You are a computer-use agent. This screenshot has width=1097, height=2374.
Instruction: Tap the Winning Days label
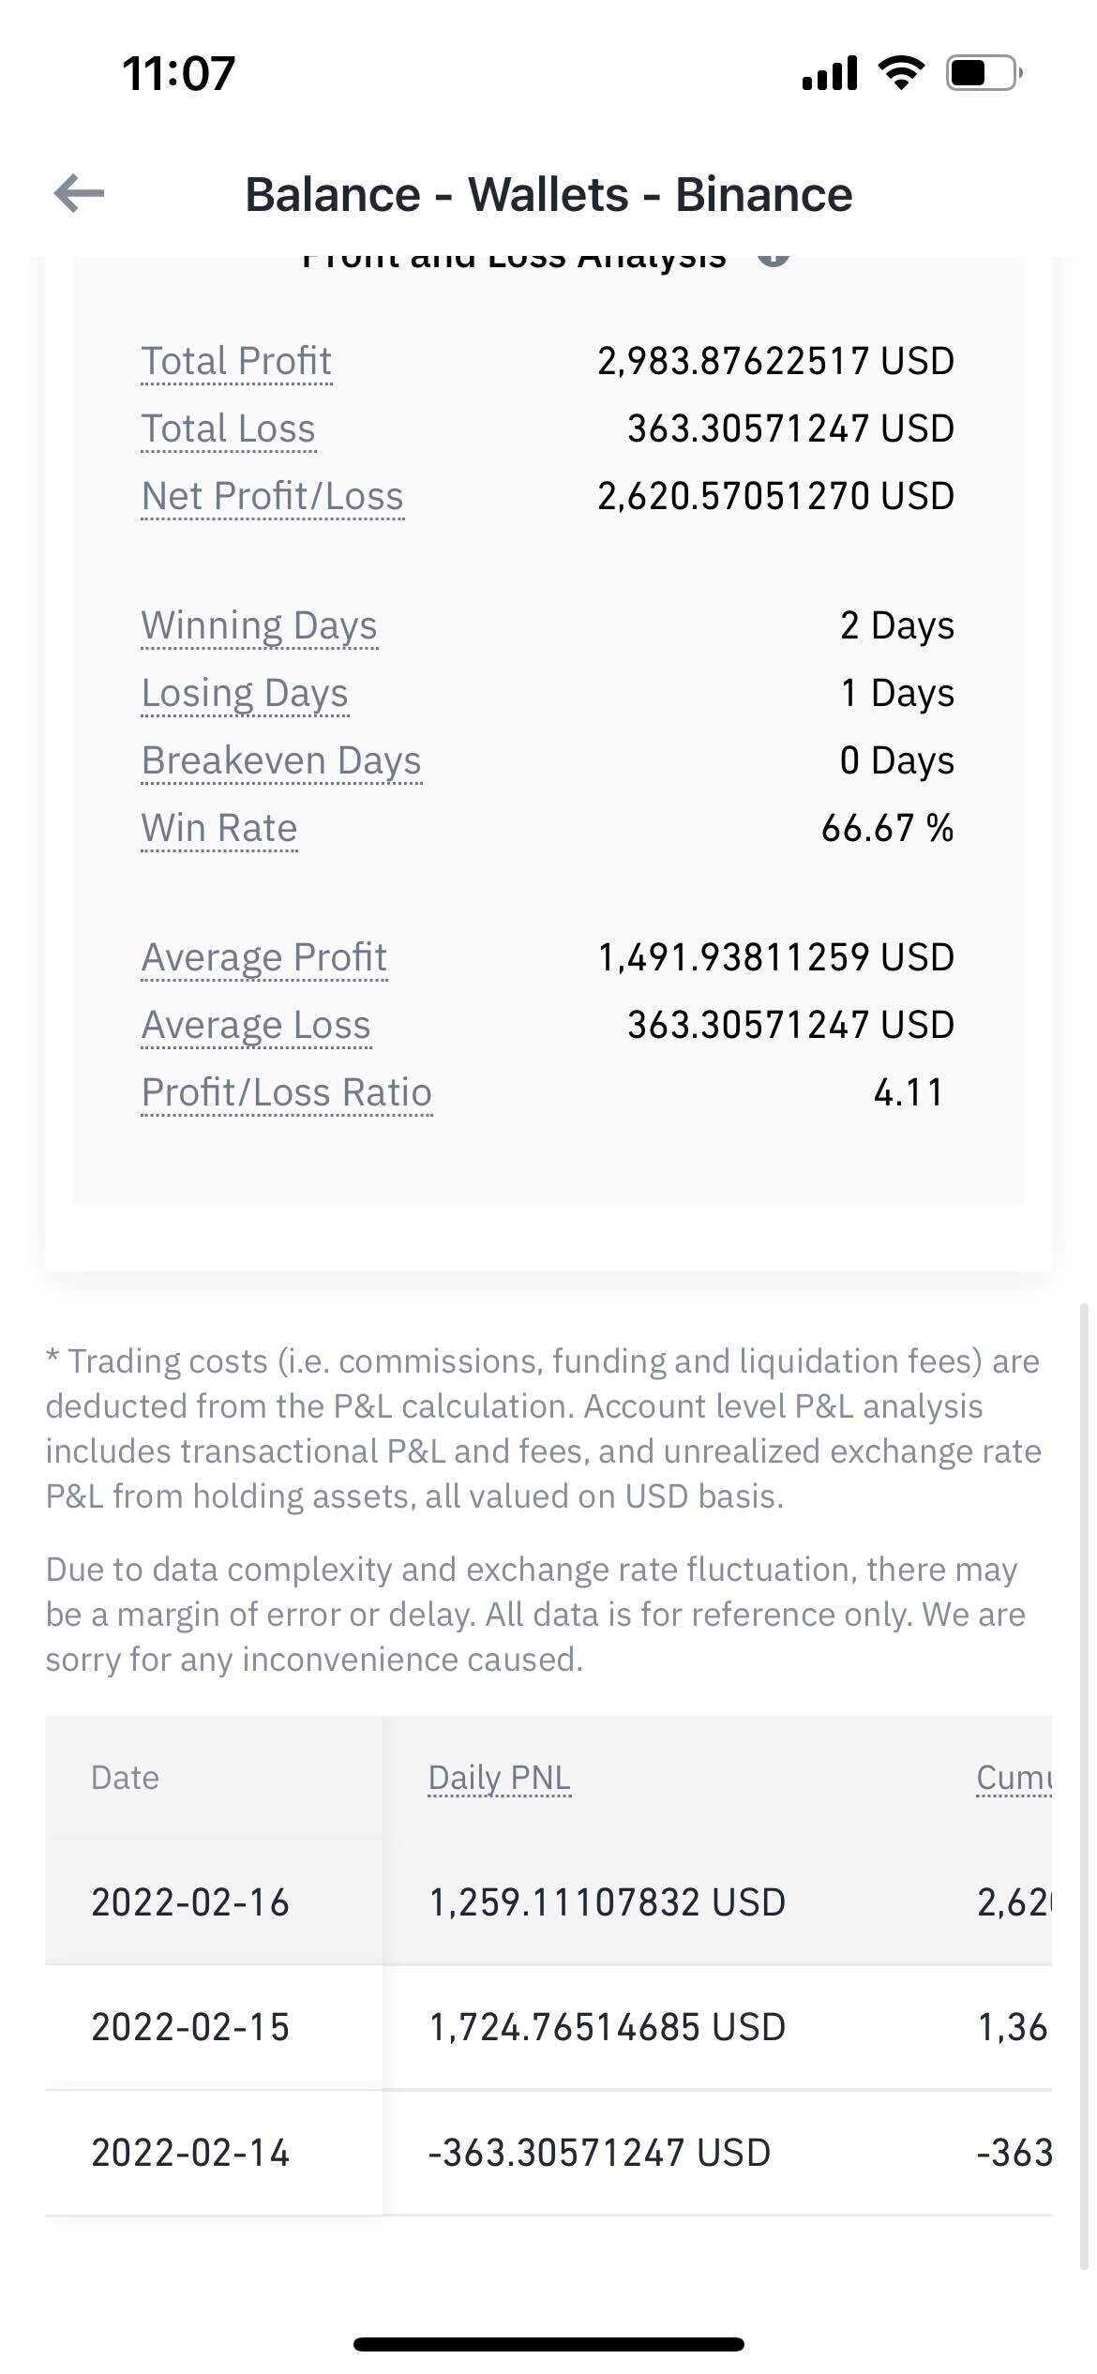point(259,625)
